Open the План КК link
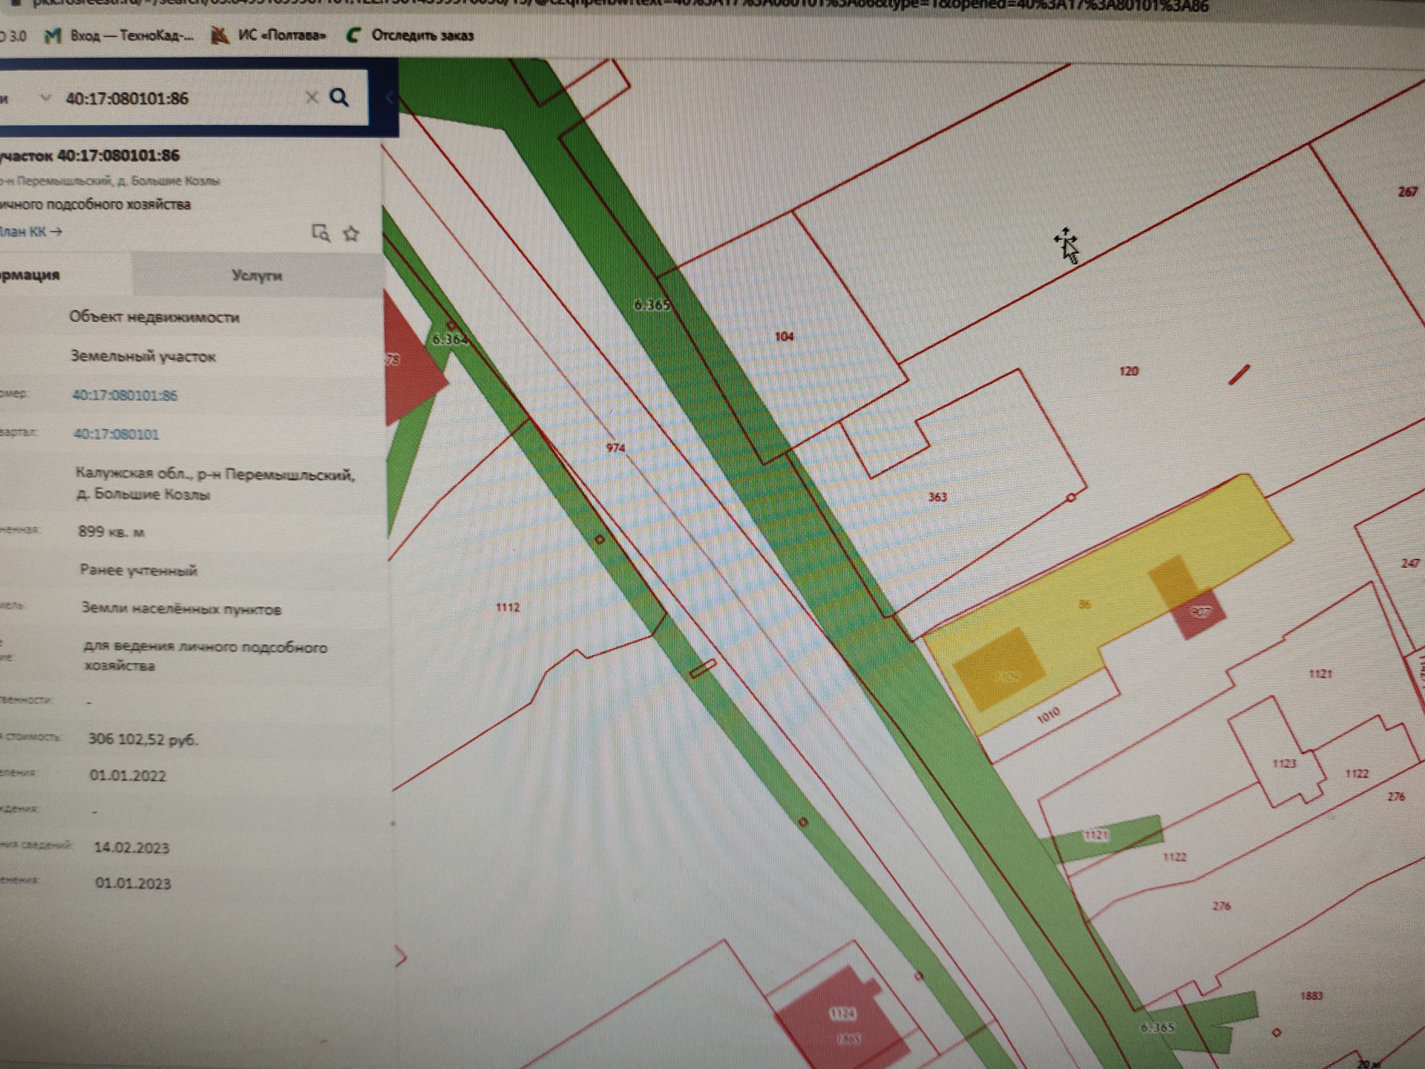Viewport: 1425px width, 1069px height. [30, 232]
